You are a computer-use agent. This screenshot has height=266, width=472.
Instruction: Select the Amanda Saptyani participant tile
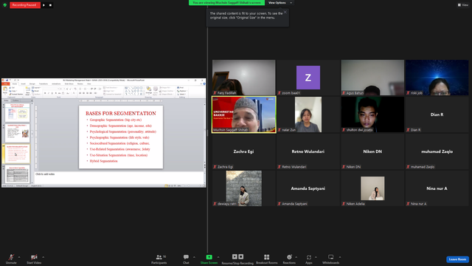click(308, 188)
